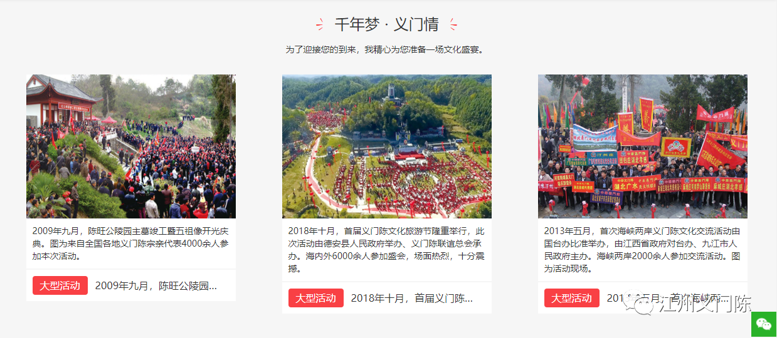This screenshot has height=338, width=777.
Task: Click right red decorative mark beside heading
Action: coord(453,24)
